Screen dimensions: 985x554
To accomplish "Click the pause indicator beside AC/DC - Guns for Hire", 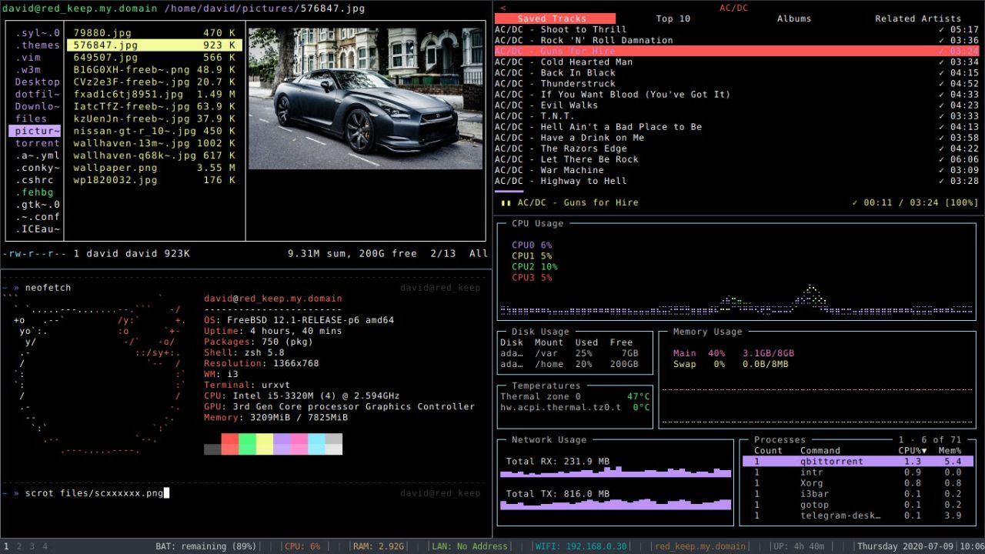I will (506, 202).
